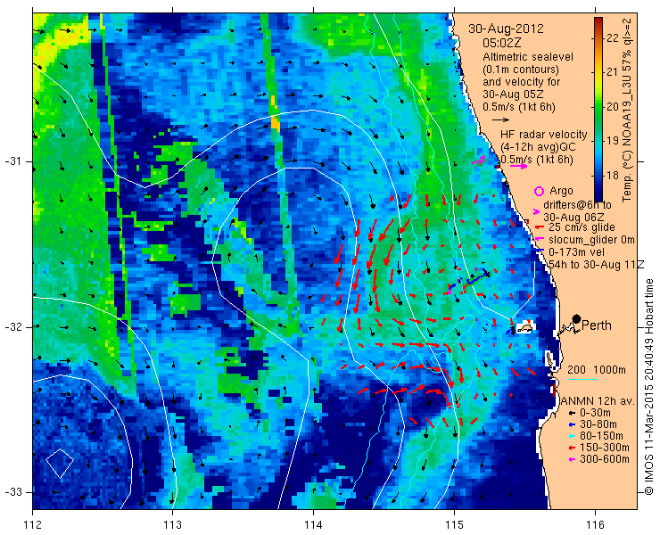
Task: Click the vertical 'Temp. (°C) NOAA19_L3U' colorbar title
Action: (x=627, y=110)
